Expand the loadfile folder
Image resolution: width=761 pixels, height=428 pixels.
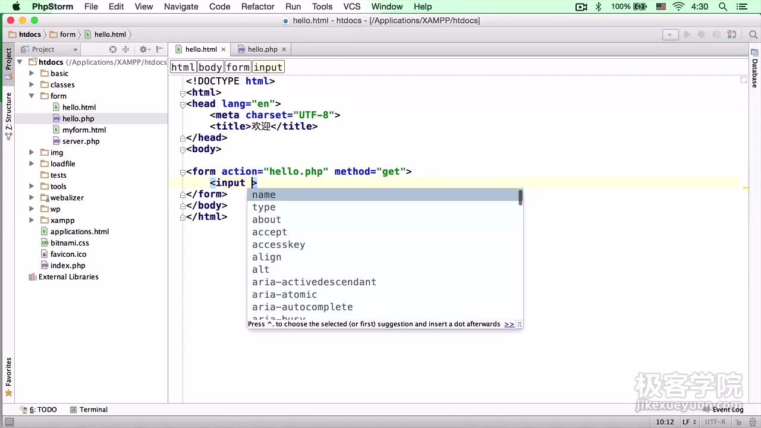(32, 163)
